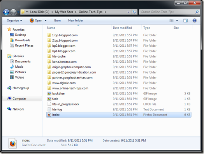Image resolution: width=204 pixels, height=154 pixels.
Task: Select the 2.bp.blogspot.com folder icon
Action: click(49, 40)
